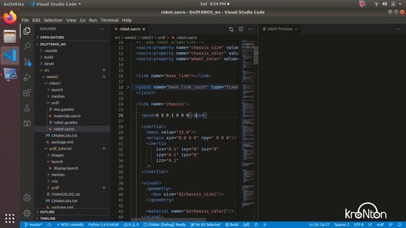Click Python 3.6.9 64-bit interpreter

tap(103, 225)
